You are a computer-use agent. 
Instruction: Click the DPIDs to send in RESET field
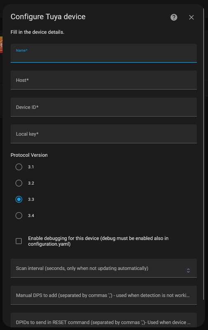pos(103,321)
